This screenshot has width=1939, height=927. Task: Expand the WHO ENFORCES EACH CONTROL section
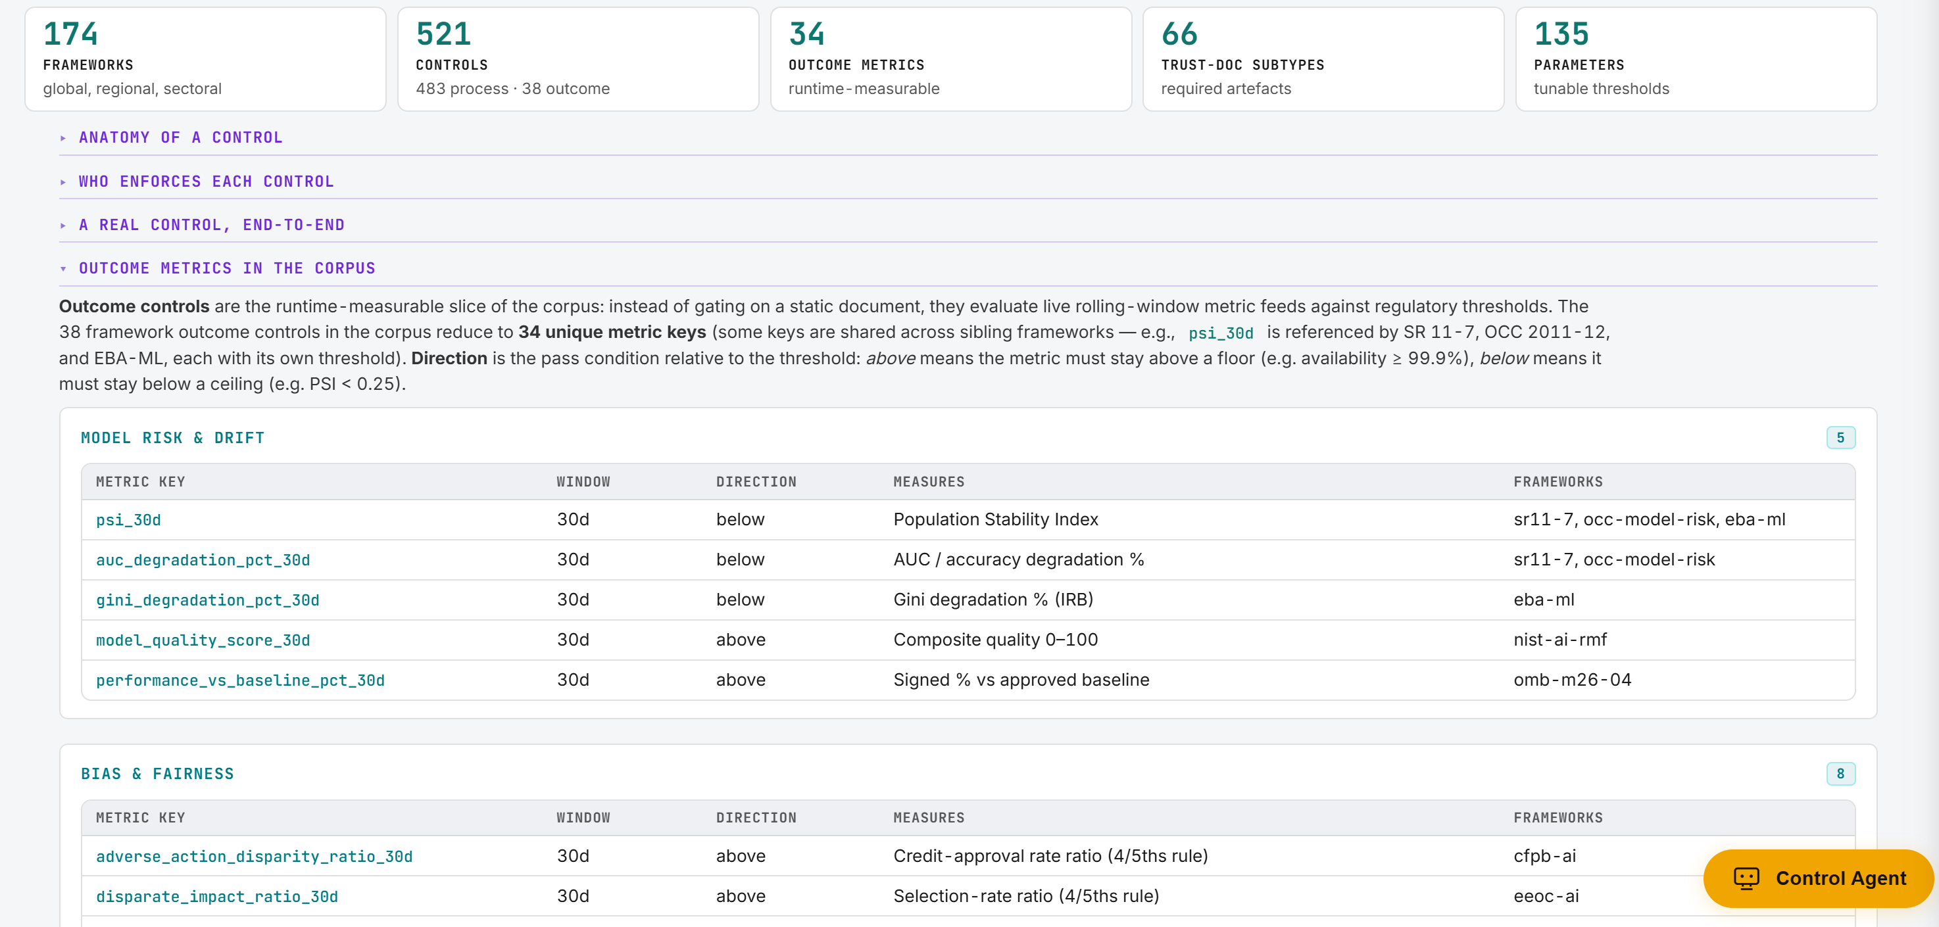205,181
